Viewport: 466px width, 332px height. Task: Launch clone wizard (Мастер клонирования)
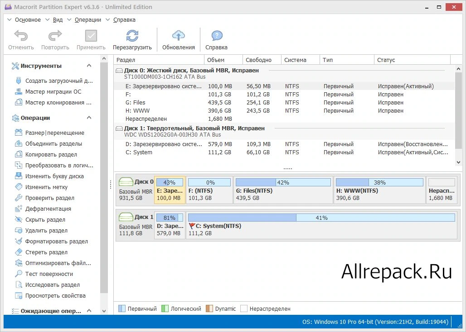(x=53, y=103)
